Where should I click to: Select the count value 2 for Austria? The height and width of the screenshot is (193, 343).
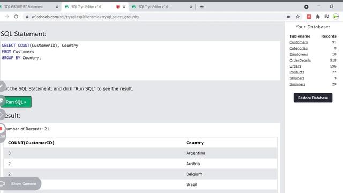(x=10, y=164)
